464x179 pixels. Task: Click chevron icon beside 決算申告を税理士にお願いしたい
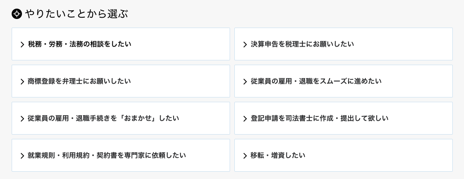coord(245,44)
